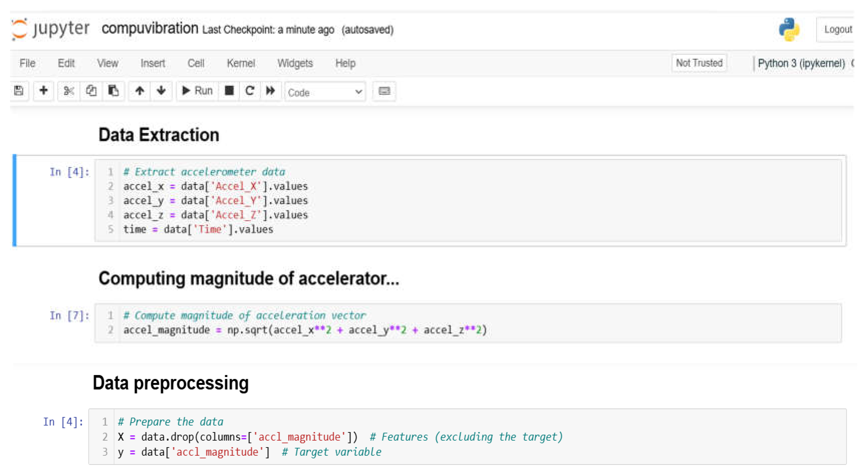The image size is (866, 474).
Task: Cut selected cells with scissors icon
Action: [x=69, y=91]
